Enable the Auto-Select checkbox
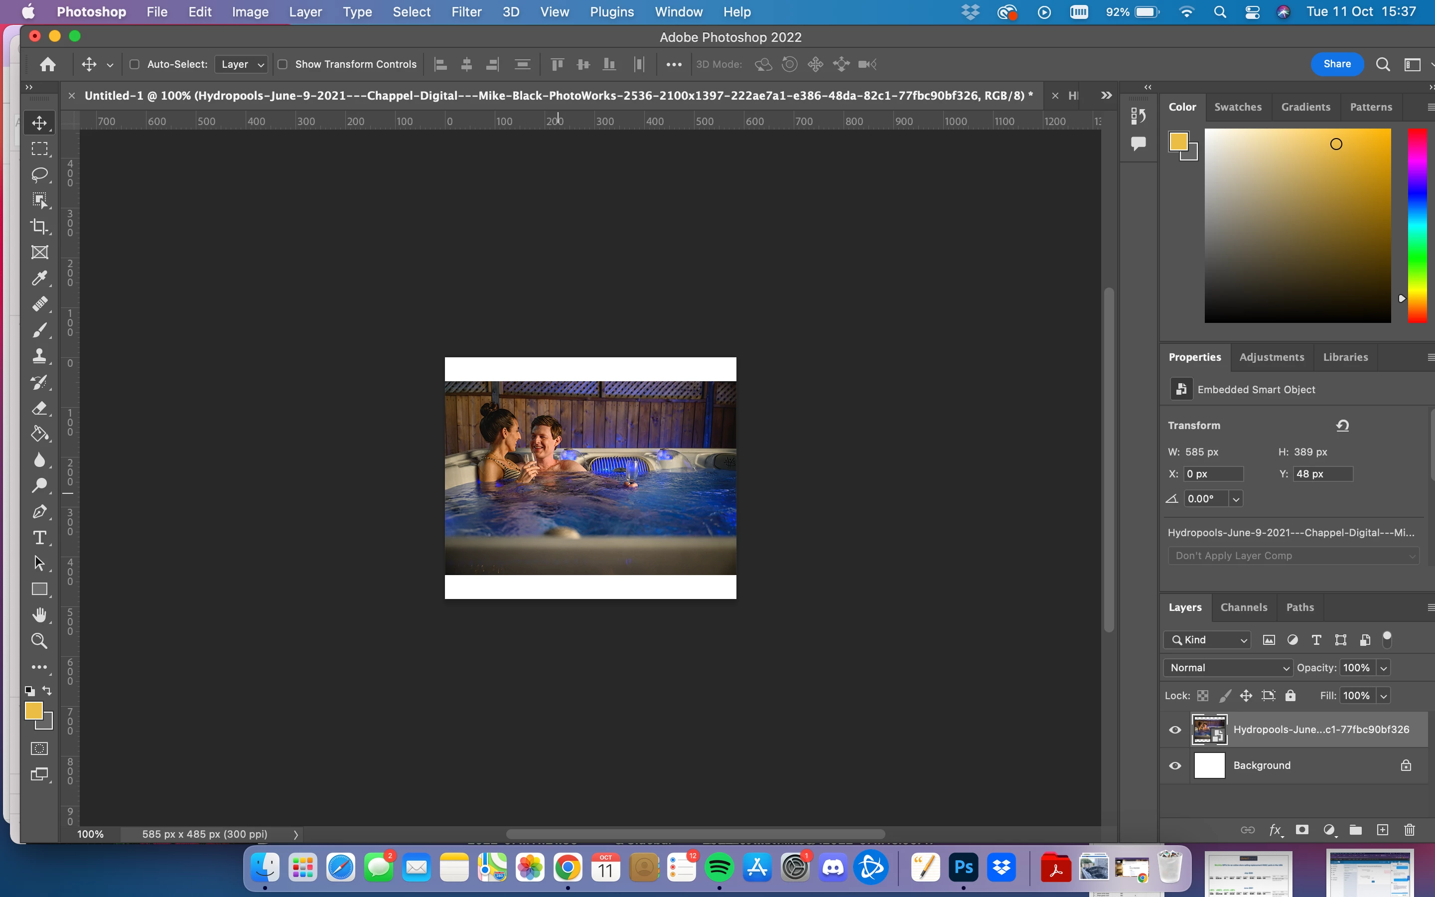1435x897 pixels. click(x=135, y=64)
